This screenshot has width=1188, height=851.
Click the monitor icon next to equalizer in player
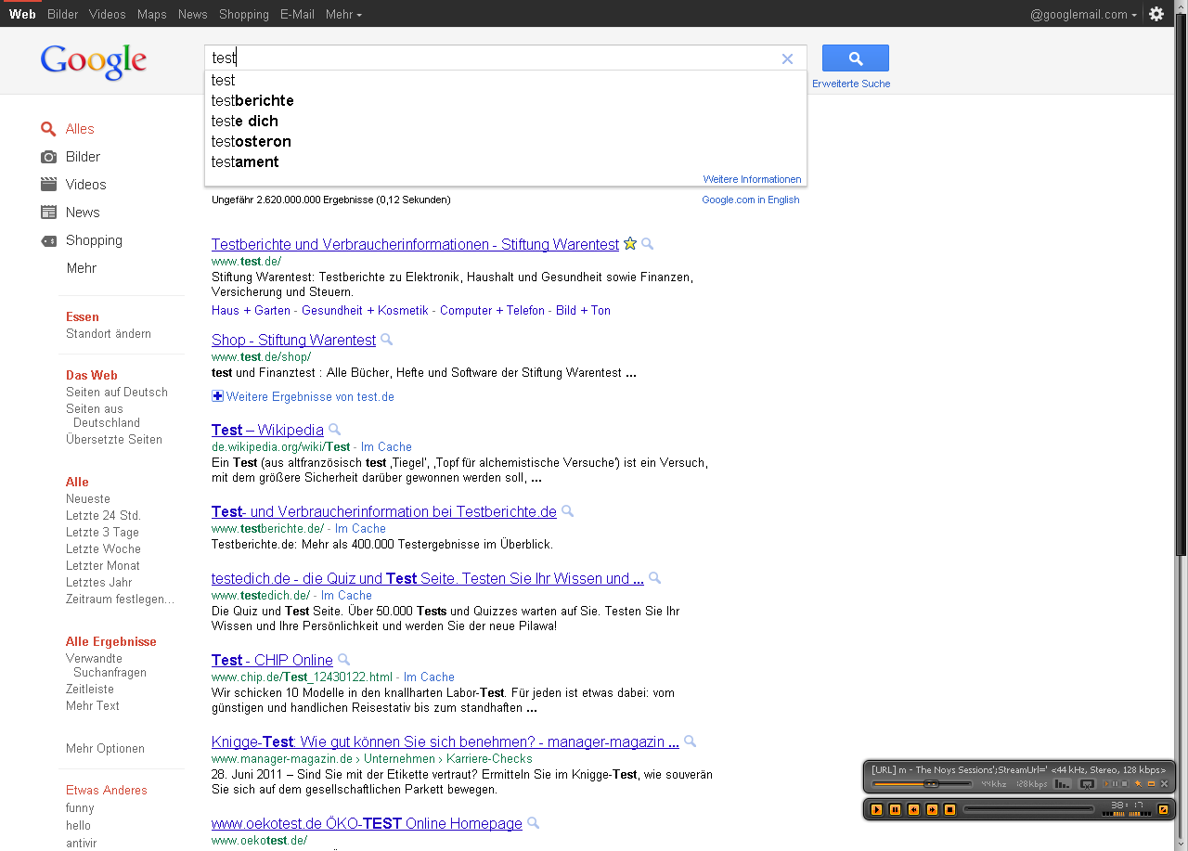1087,784
